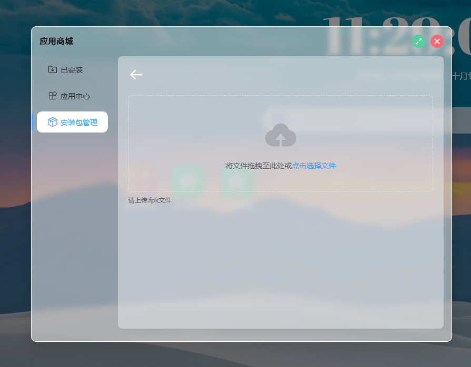471x367 pixels.
Task: Close the 应用商城 window
Action: (437, 41)
